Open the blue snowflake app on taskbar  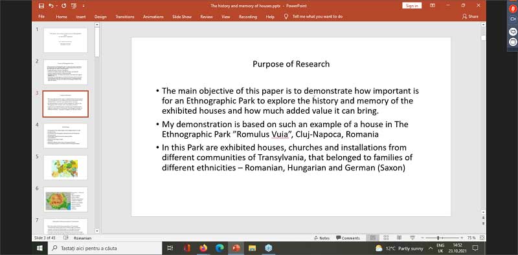(x=269, y=248)
